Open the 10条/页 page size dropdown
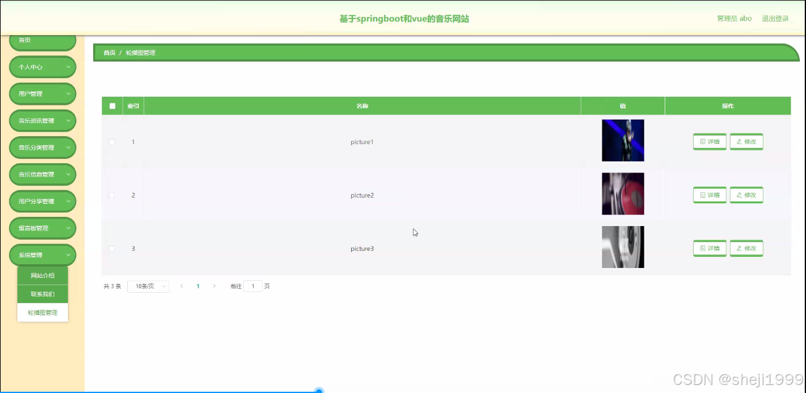The image size is (806, 393). tap(148, 286)
